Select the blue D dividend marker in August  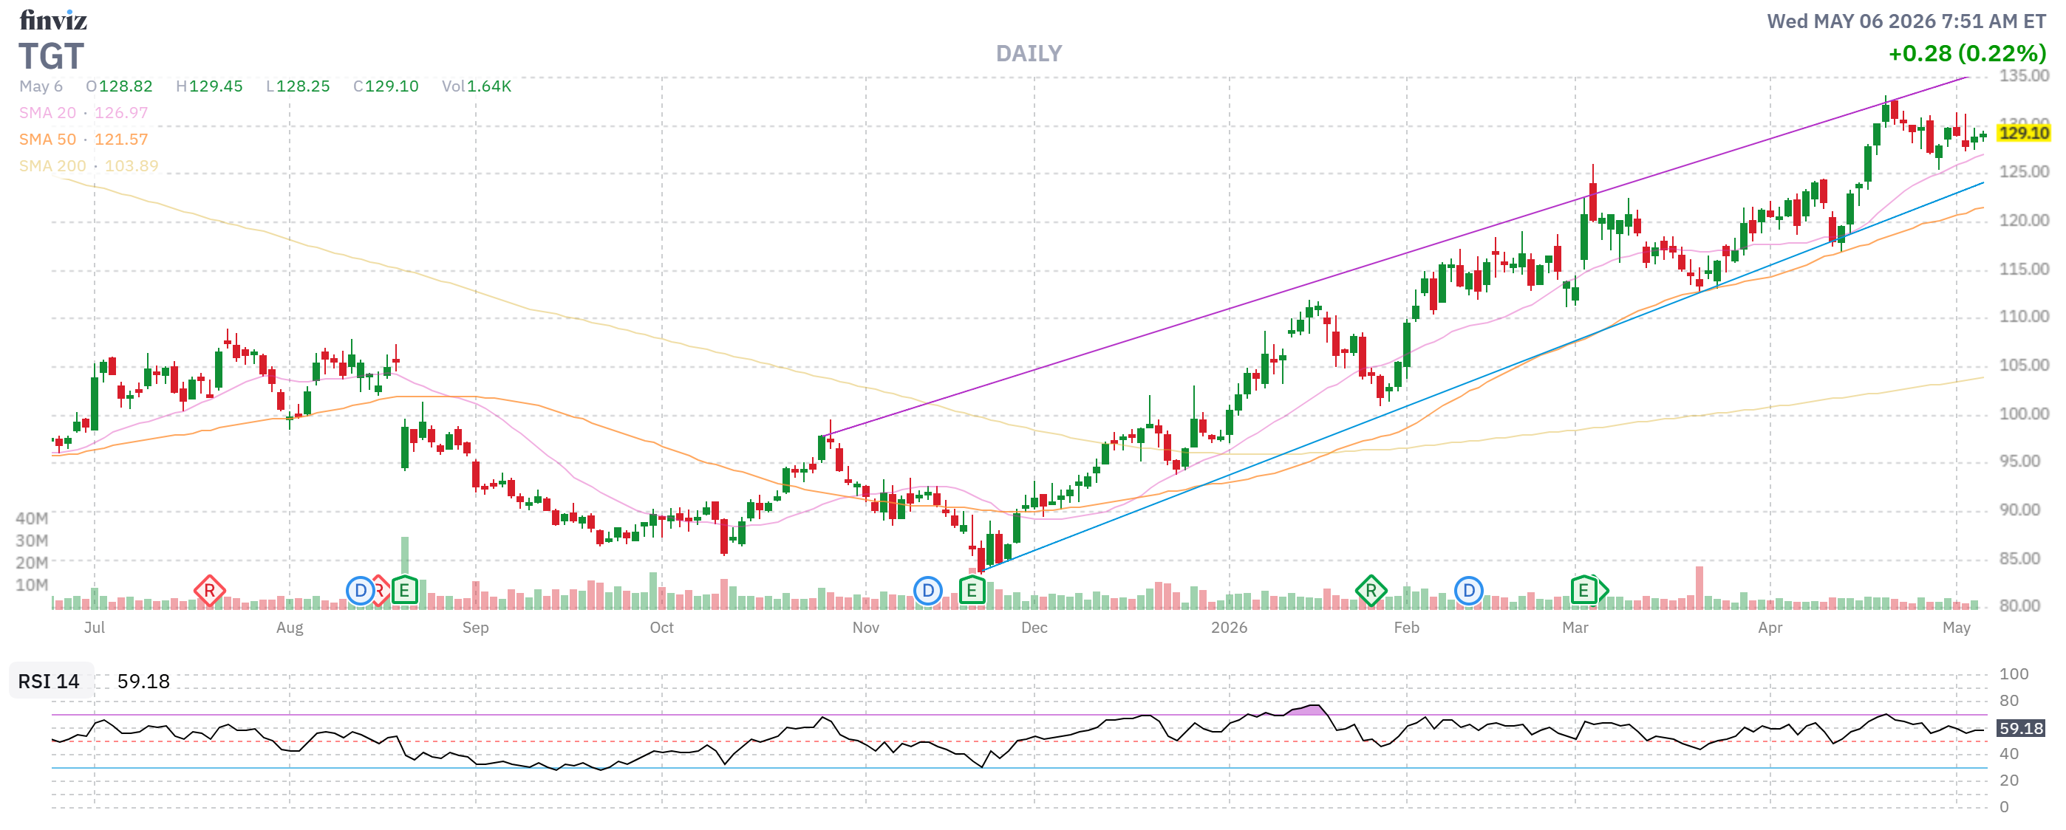pos(360,591)
